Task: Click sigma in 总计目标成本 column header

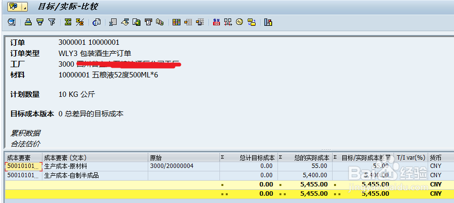Action: coord(222,157)
